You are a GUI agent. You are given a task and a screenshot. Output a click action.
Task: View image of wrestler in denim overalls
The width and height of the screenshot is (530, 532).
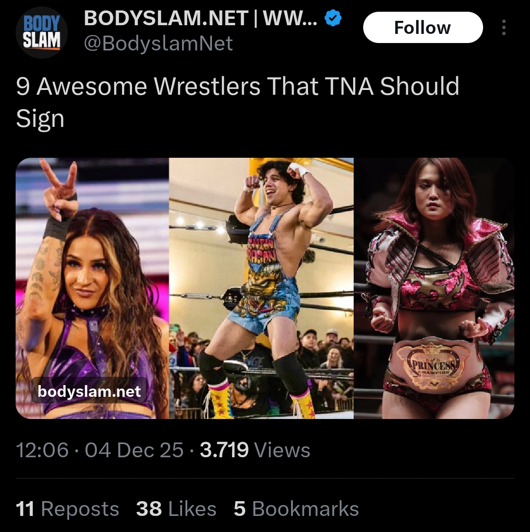261,288
